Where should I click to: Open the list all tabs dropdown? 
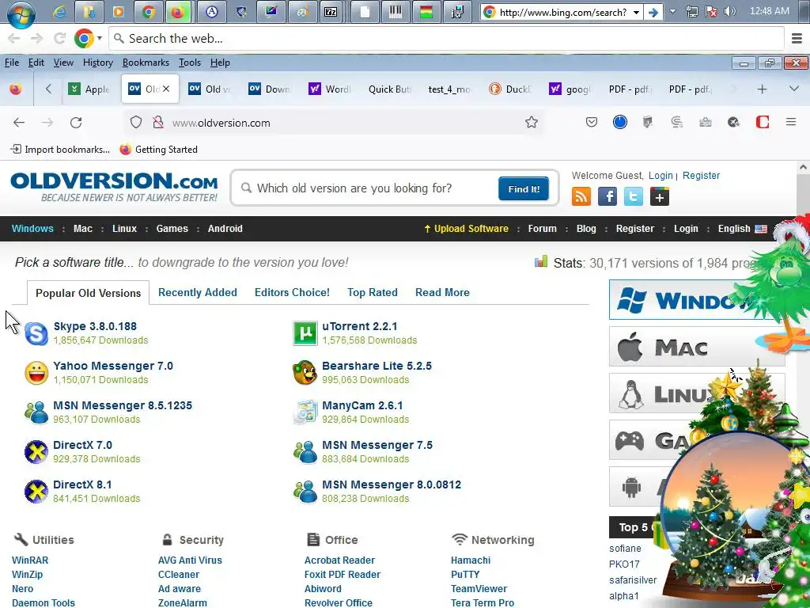tap(794, 89)
